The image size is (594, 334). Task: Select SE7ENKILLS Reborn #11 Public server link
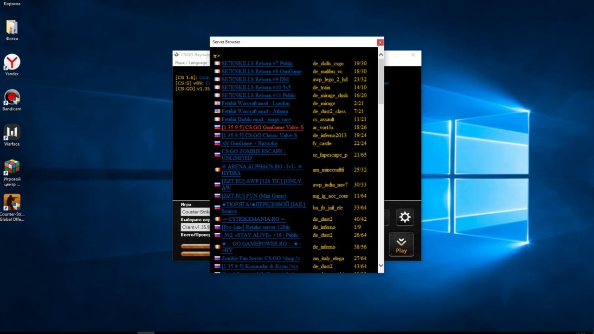pos(258,95)
